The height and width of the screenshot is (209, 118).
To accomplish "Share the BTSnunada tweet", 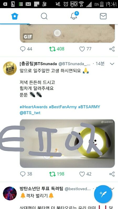I will click(x=112, y=174).
